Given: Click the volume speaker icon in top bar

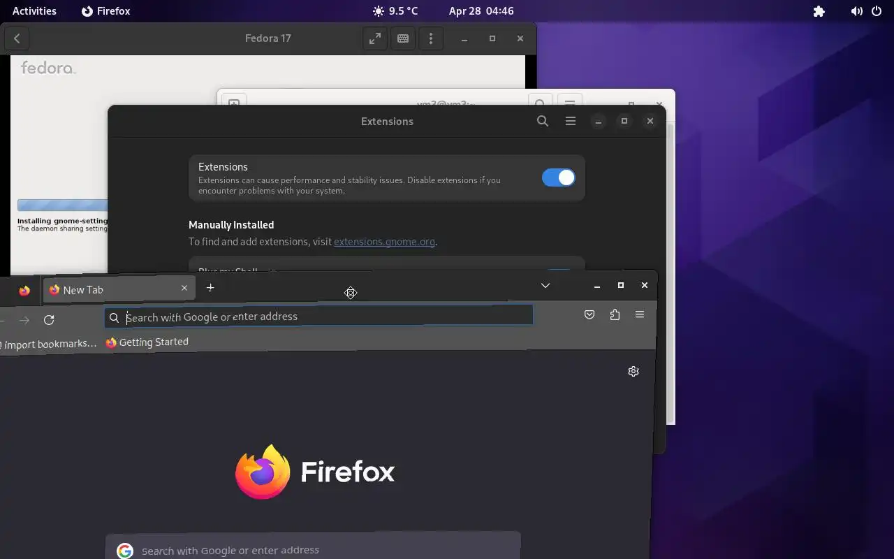Looking at the screenshot, I should click(856, 11).
